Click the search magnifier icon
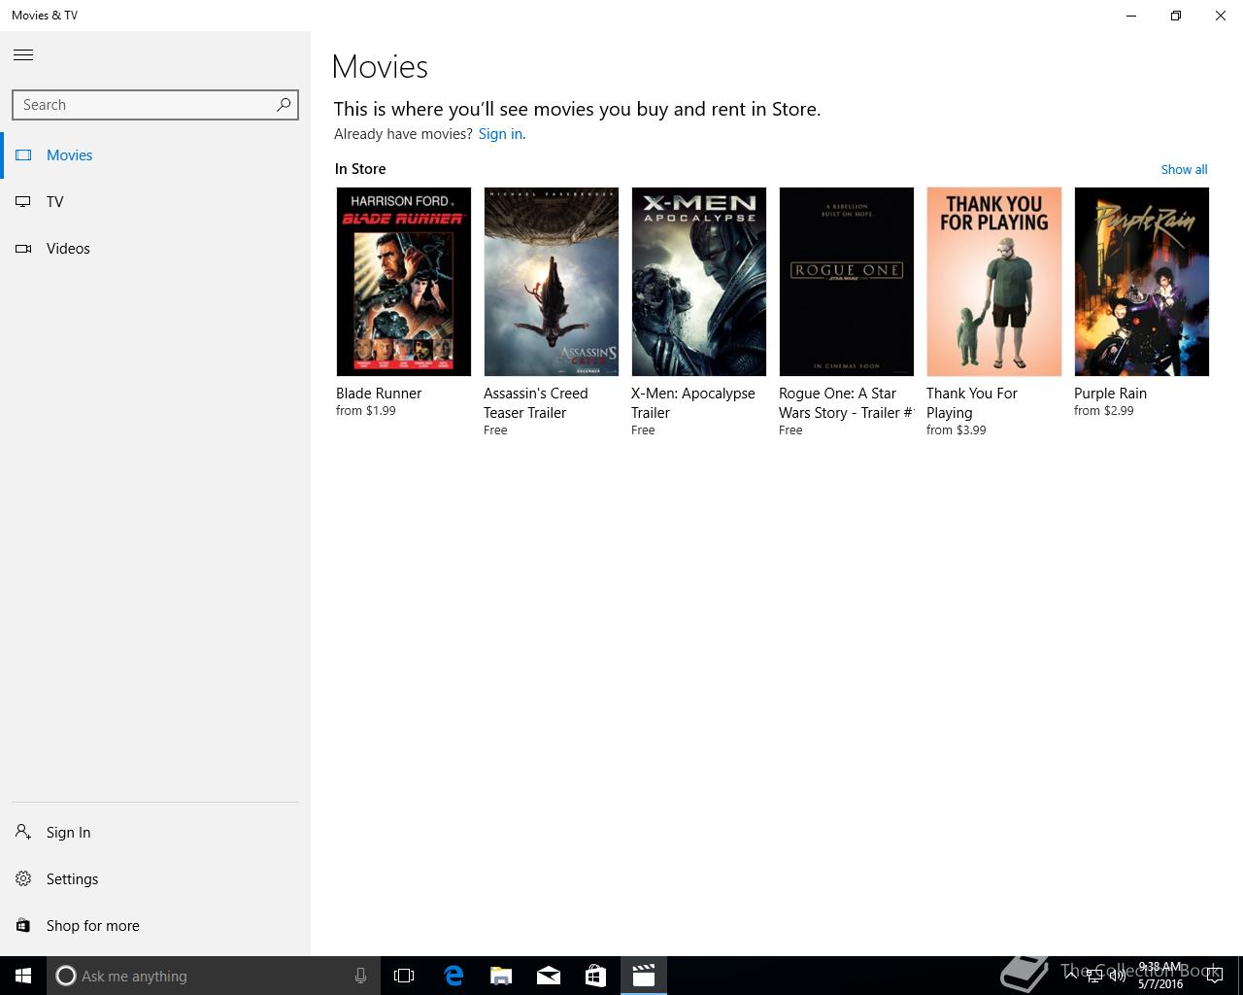Screen dimensions: 1243x995 coord(284,104)
